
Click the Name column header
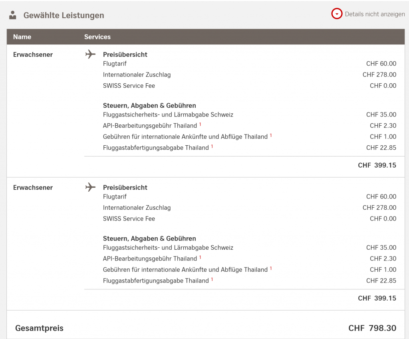pos(22,37)
